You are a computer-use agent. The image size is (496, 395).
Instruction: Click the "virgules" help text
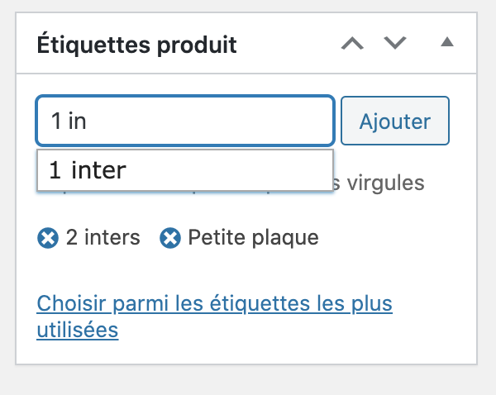tap(385, 183)
